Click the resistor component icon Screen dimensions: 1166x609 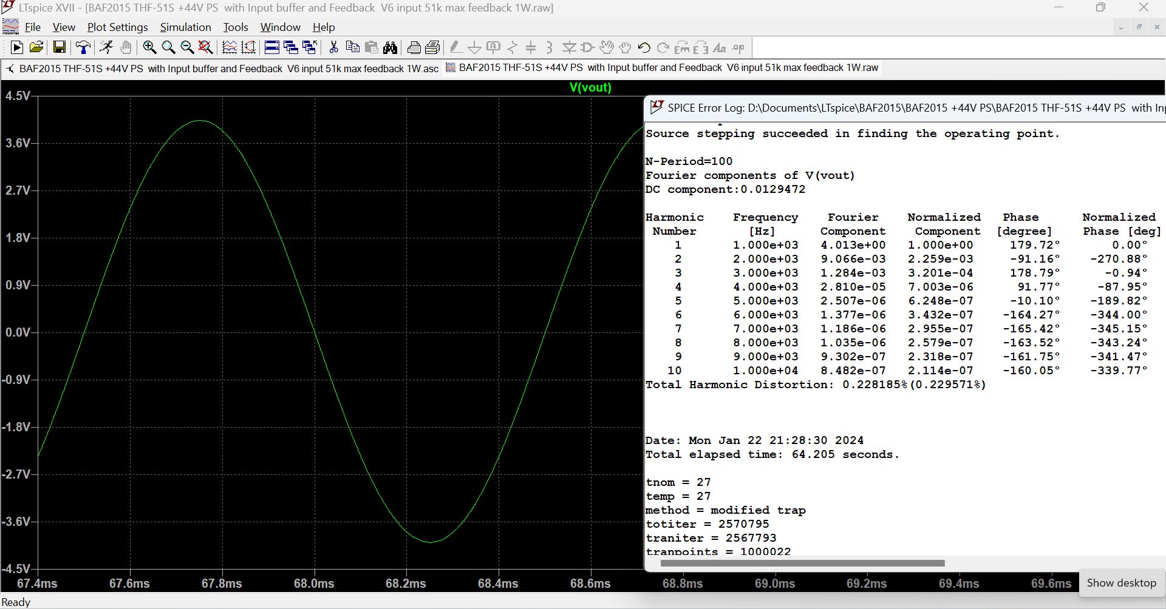coord(512,47)
